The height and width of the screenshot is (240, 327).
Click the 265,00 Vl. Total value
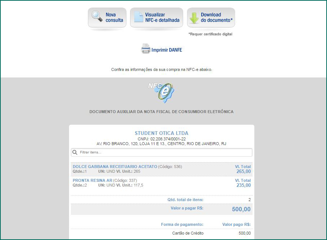tap(243, 171)
